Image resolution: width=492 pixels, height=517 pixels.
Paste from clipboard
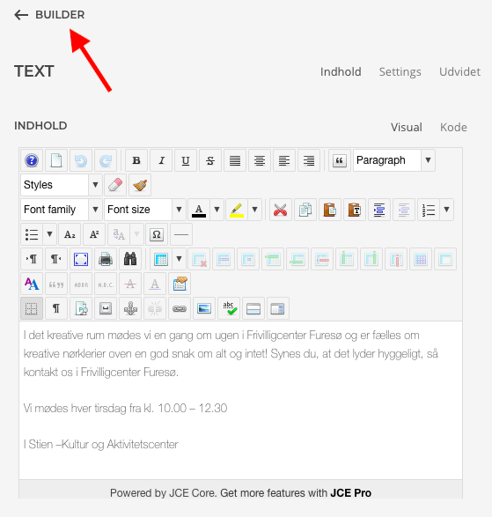coord(330,210)
